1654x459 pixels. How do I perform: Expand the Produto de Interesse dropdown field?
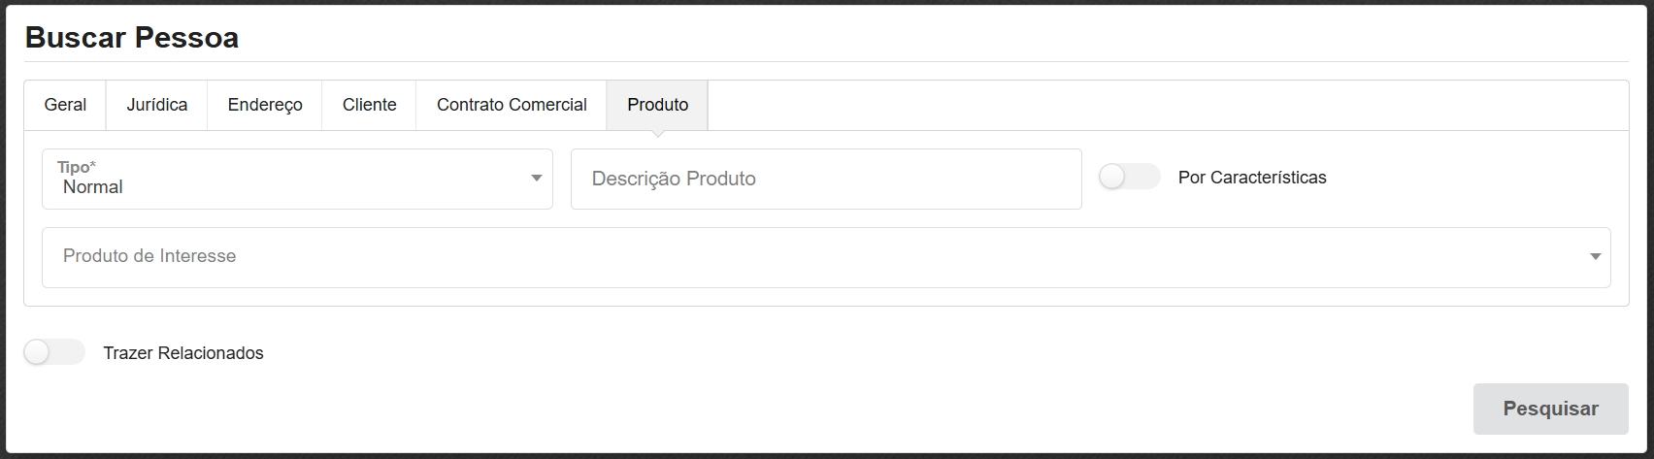(825, 257)
